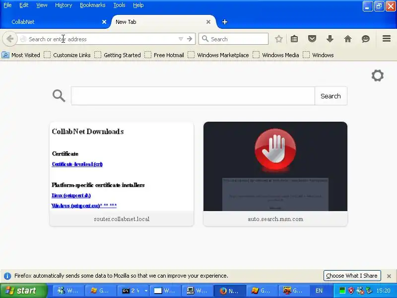Click the info icon in notification bar
The image size is (397, 298).
pyautogui.click(x=7, y=276)
